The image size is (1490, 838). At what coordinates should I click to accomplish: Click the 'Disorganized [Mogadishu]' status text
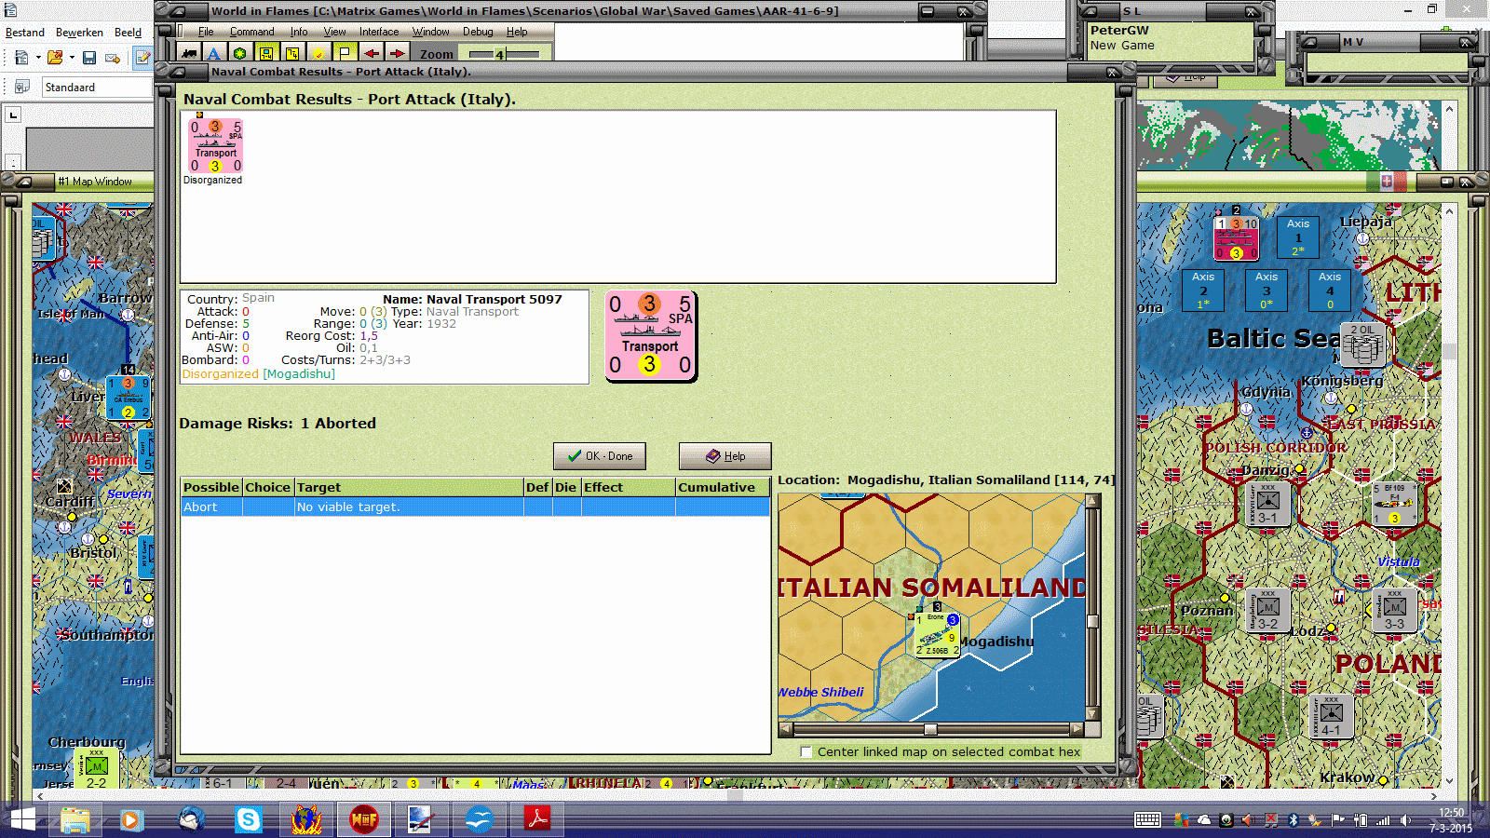(x=258, y=374)
